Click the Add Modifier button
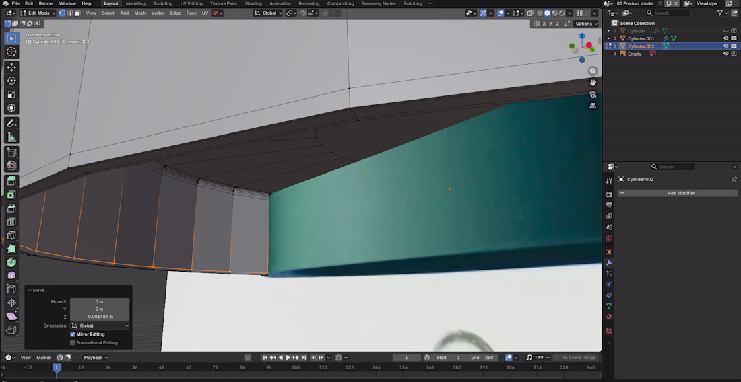The image size is (741, 382). coord(678,194)
